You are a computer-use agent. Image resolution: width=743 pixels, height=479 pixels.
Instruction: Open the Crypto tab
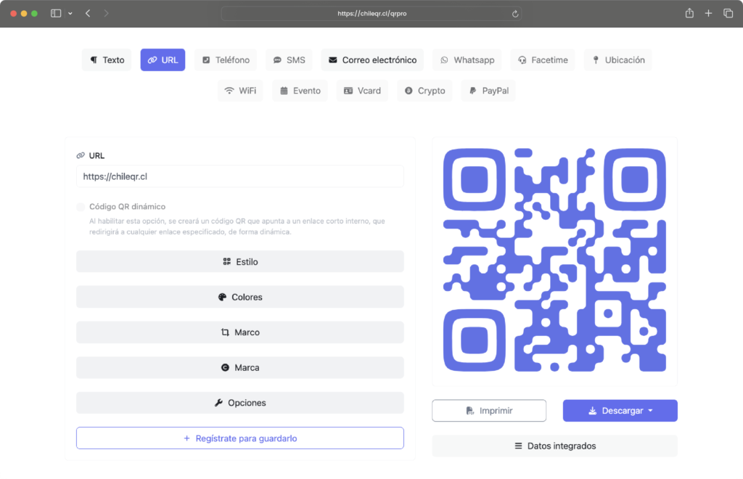click(x=424, y=91)
